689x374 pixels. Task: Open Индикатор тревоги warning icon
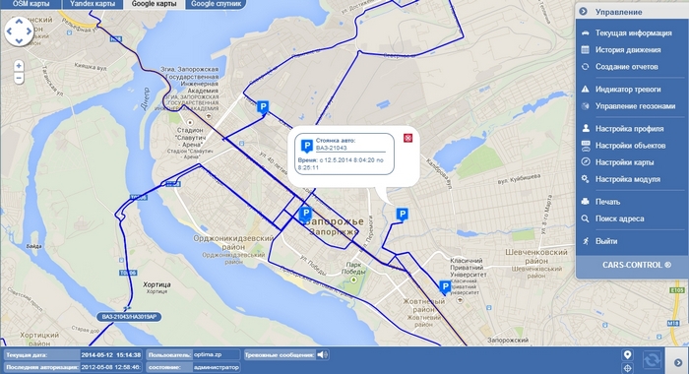click(x=585, y=90)
